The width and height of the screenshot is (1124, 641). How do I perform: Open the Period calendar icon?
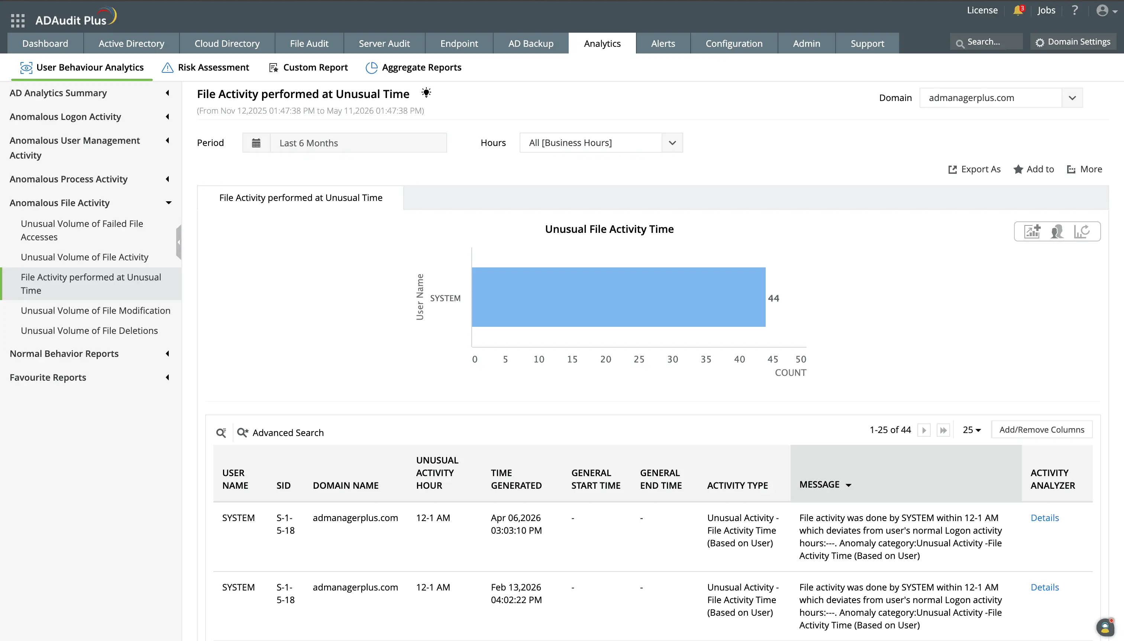pos(256,143)
